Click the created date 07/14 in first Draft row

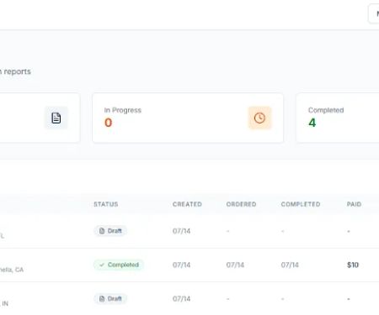coord(181,231)
